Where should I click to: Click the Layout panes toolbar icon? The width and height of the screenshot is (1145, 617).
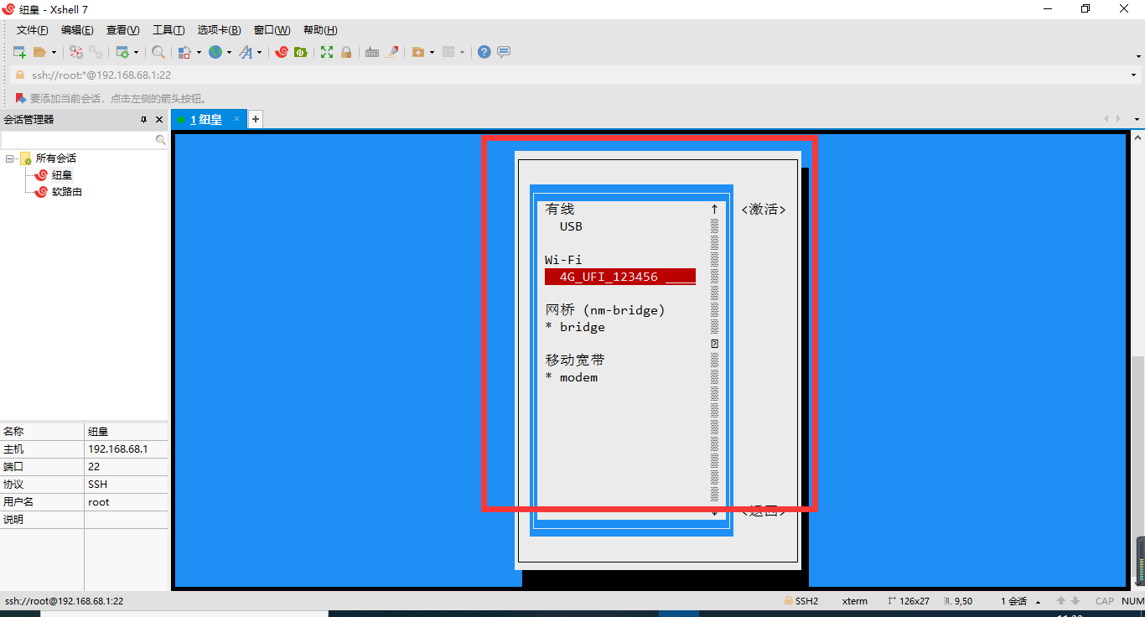click(x=448, y=52)
